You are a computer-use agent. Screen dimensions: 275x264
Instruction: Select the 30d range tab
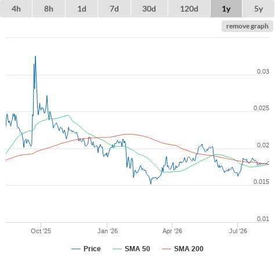click(149, 9)
